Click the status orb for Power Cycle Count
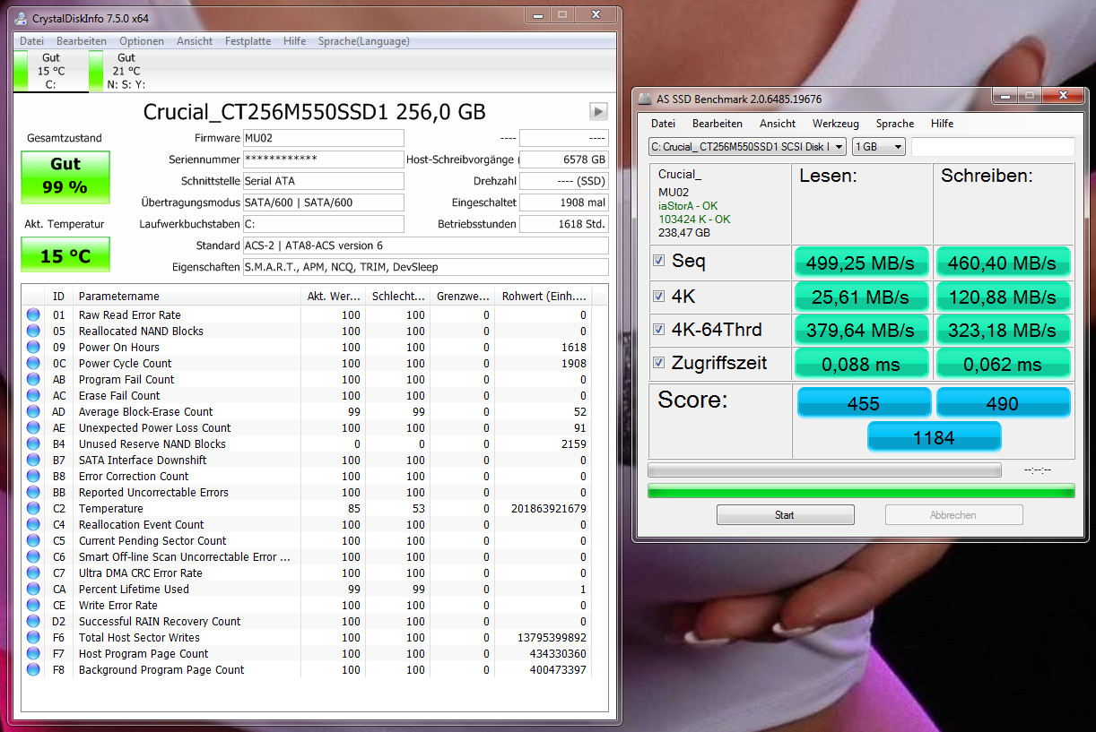The image size is (1096, 732). [33, 363]
